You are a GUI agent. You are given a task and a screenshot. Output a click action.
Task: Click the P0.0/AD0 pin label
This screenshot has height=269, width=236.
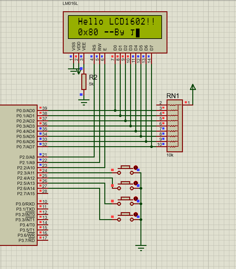coord(25,111)
